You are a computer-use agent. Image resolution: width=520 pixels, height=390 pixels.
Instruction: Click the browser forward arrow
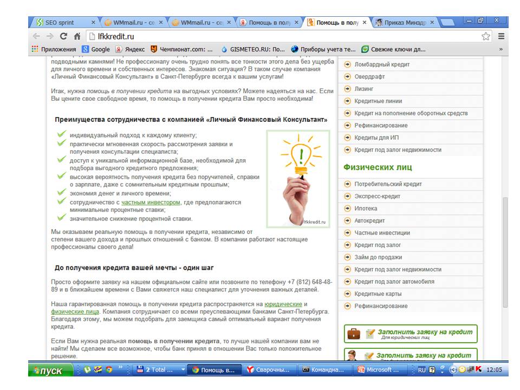coord(50,36)
